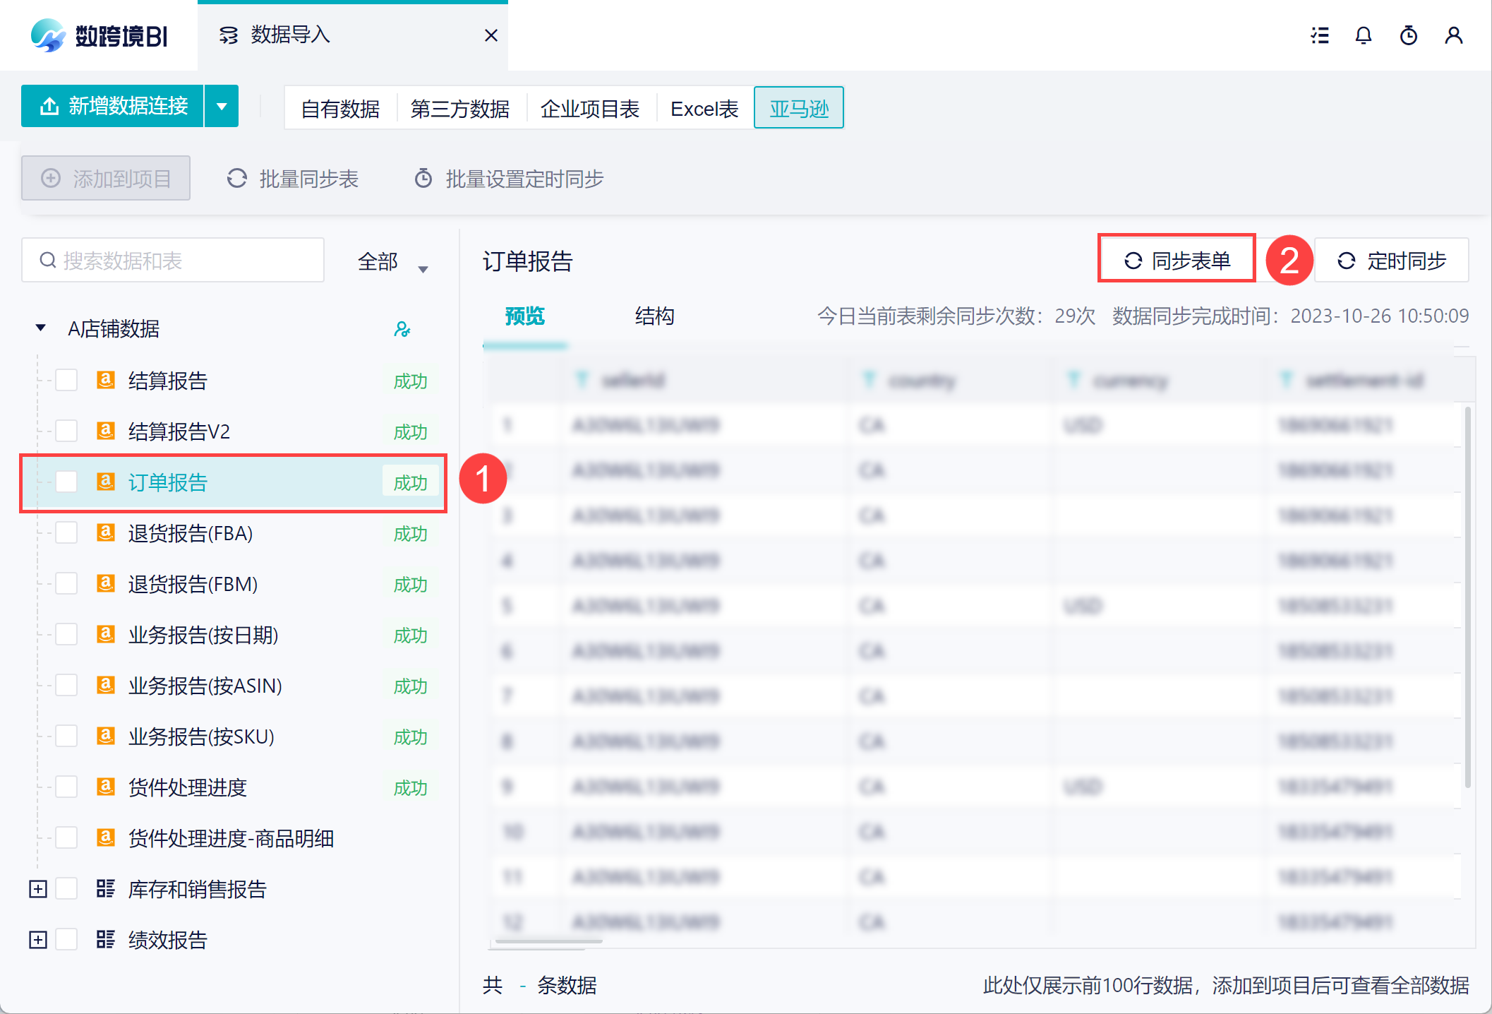
Task: Click the 同步表单 button
Action: (x=1177, y=261)
